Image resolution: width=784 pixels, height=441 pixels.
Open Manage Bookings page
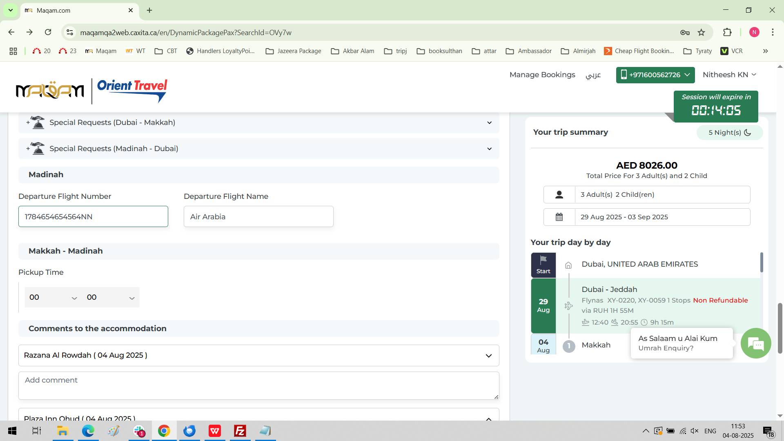point(542,75)
